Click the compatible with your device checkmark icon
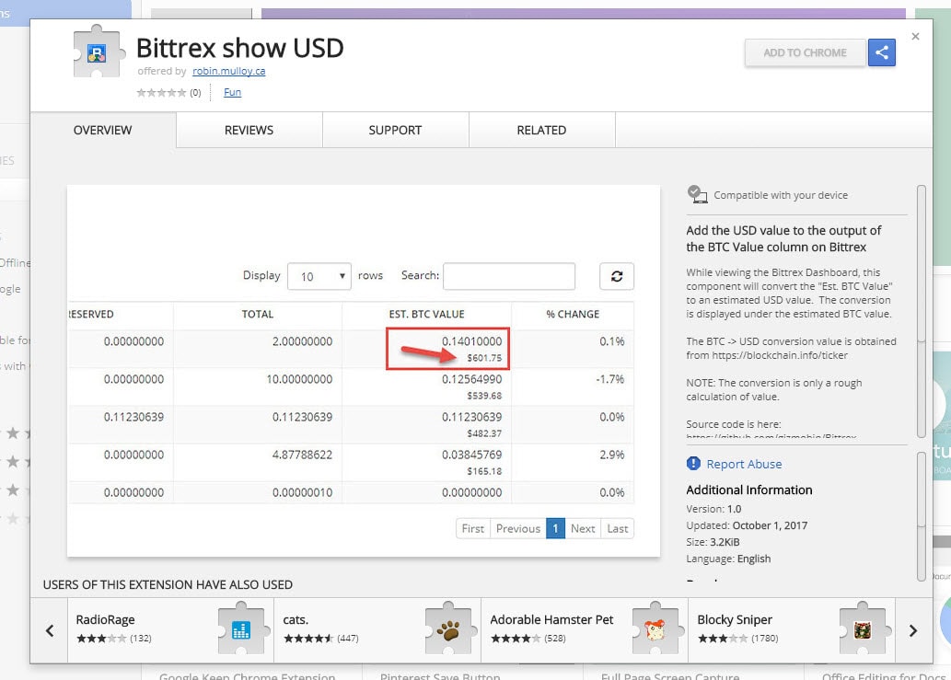Image resolution: width=951 pixels, height=680 pixels. 697,193
